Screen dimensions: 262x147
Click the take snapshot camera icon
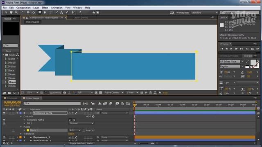click(65, 93)
